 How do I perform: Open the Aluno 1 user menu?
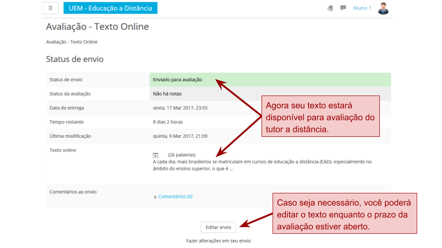pyautogui.click(x=362, y=8)
